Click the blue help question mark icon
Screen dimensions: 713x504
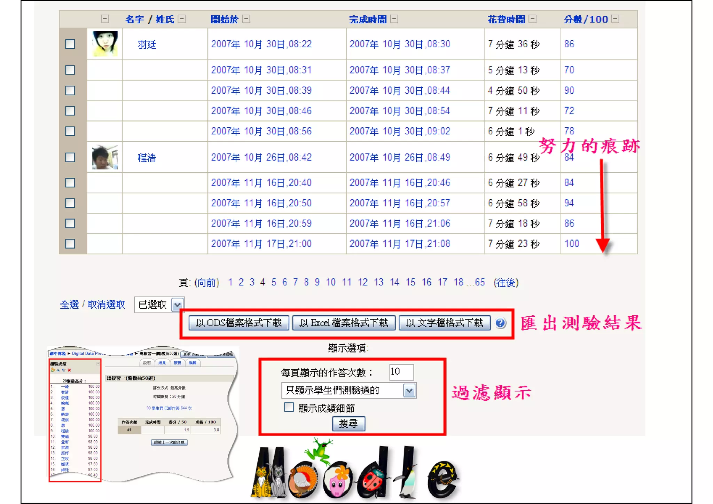tap(500, 323)
